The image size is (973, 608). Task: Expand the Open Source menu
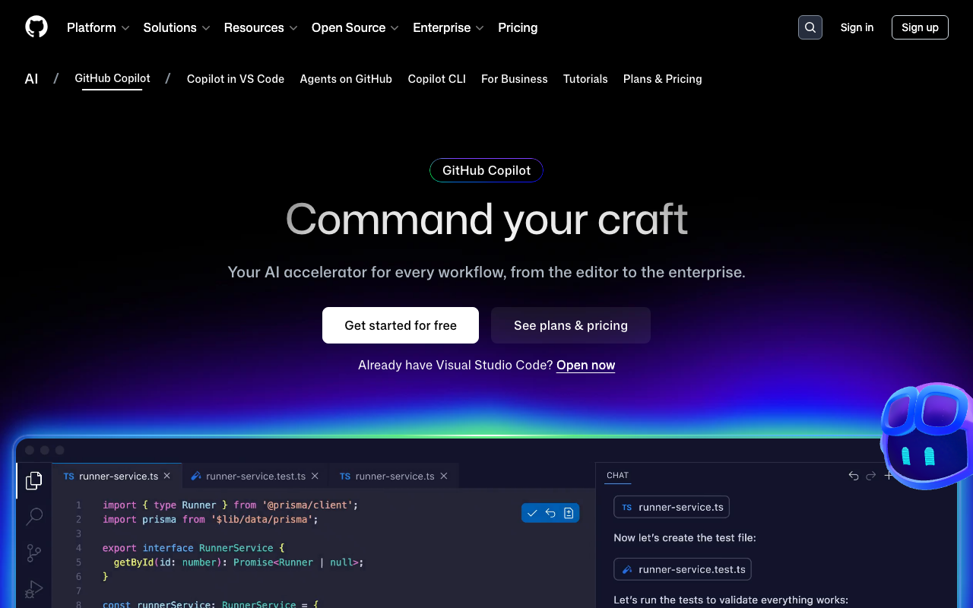click(x=354, y=27)
